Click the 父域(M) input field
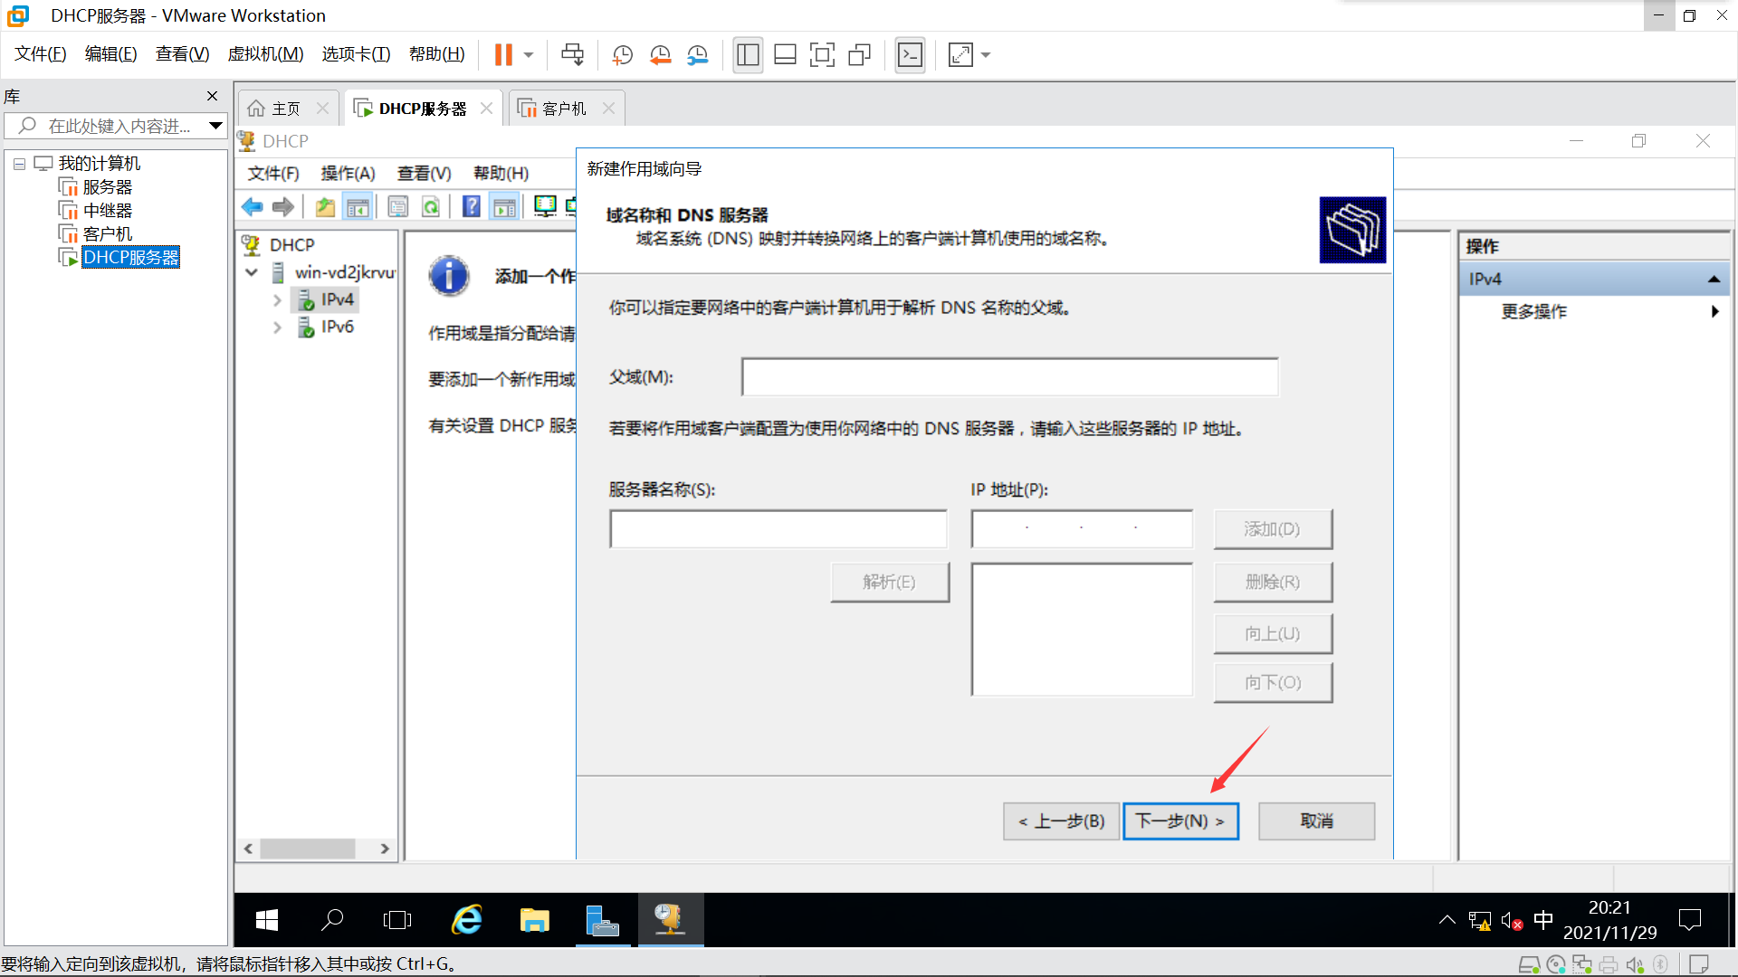The image size is (1738, 977). pos(1009,377)
